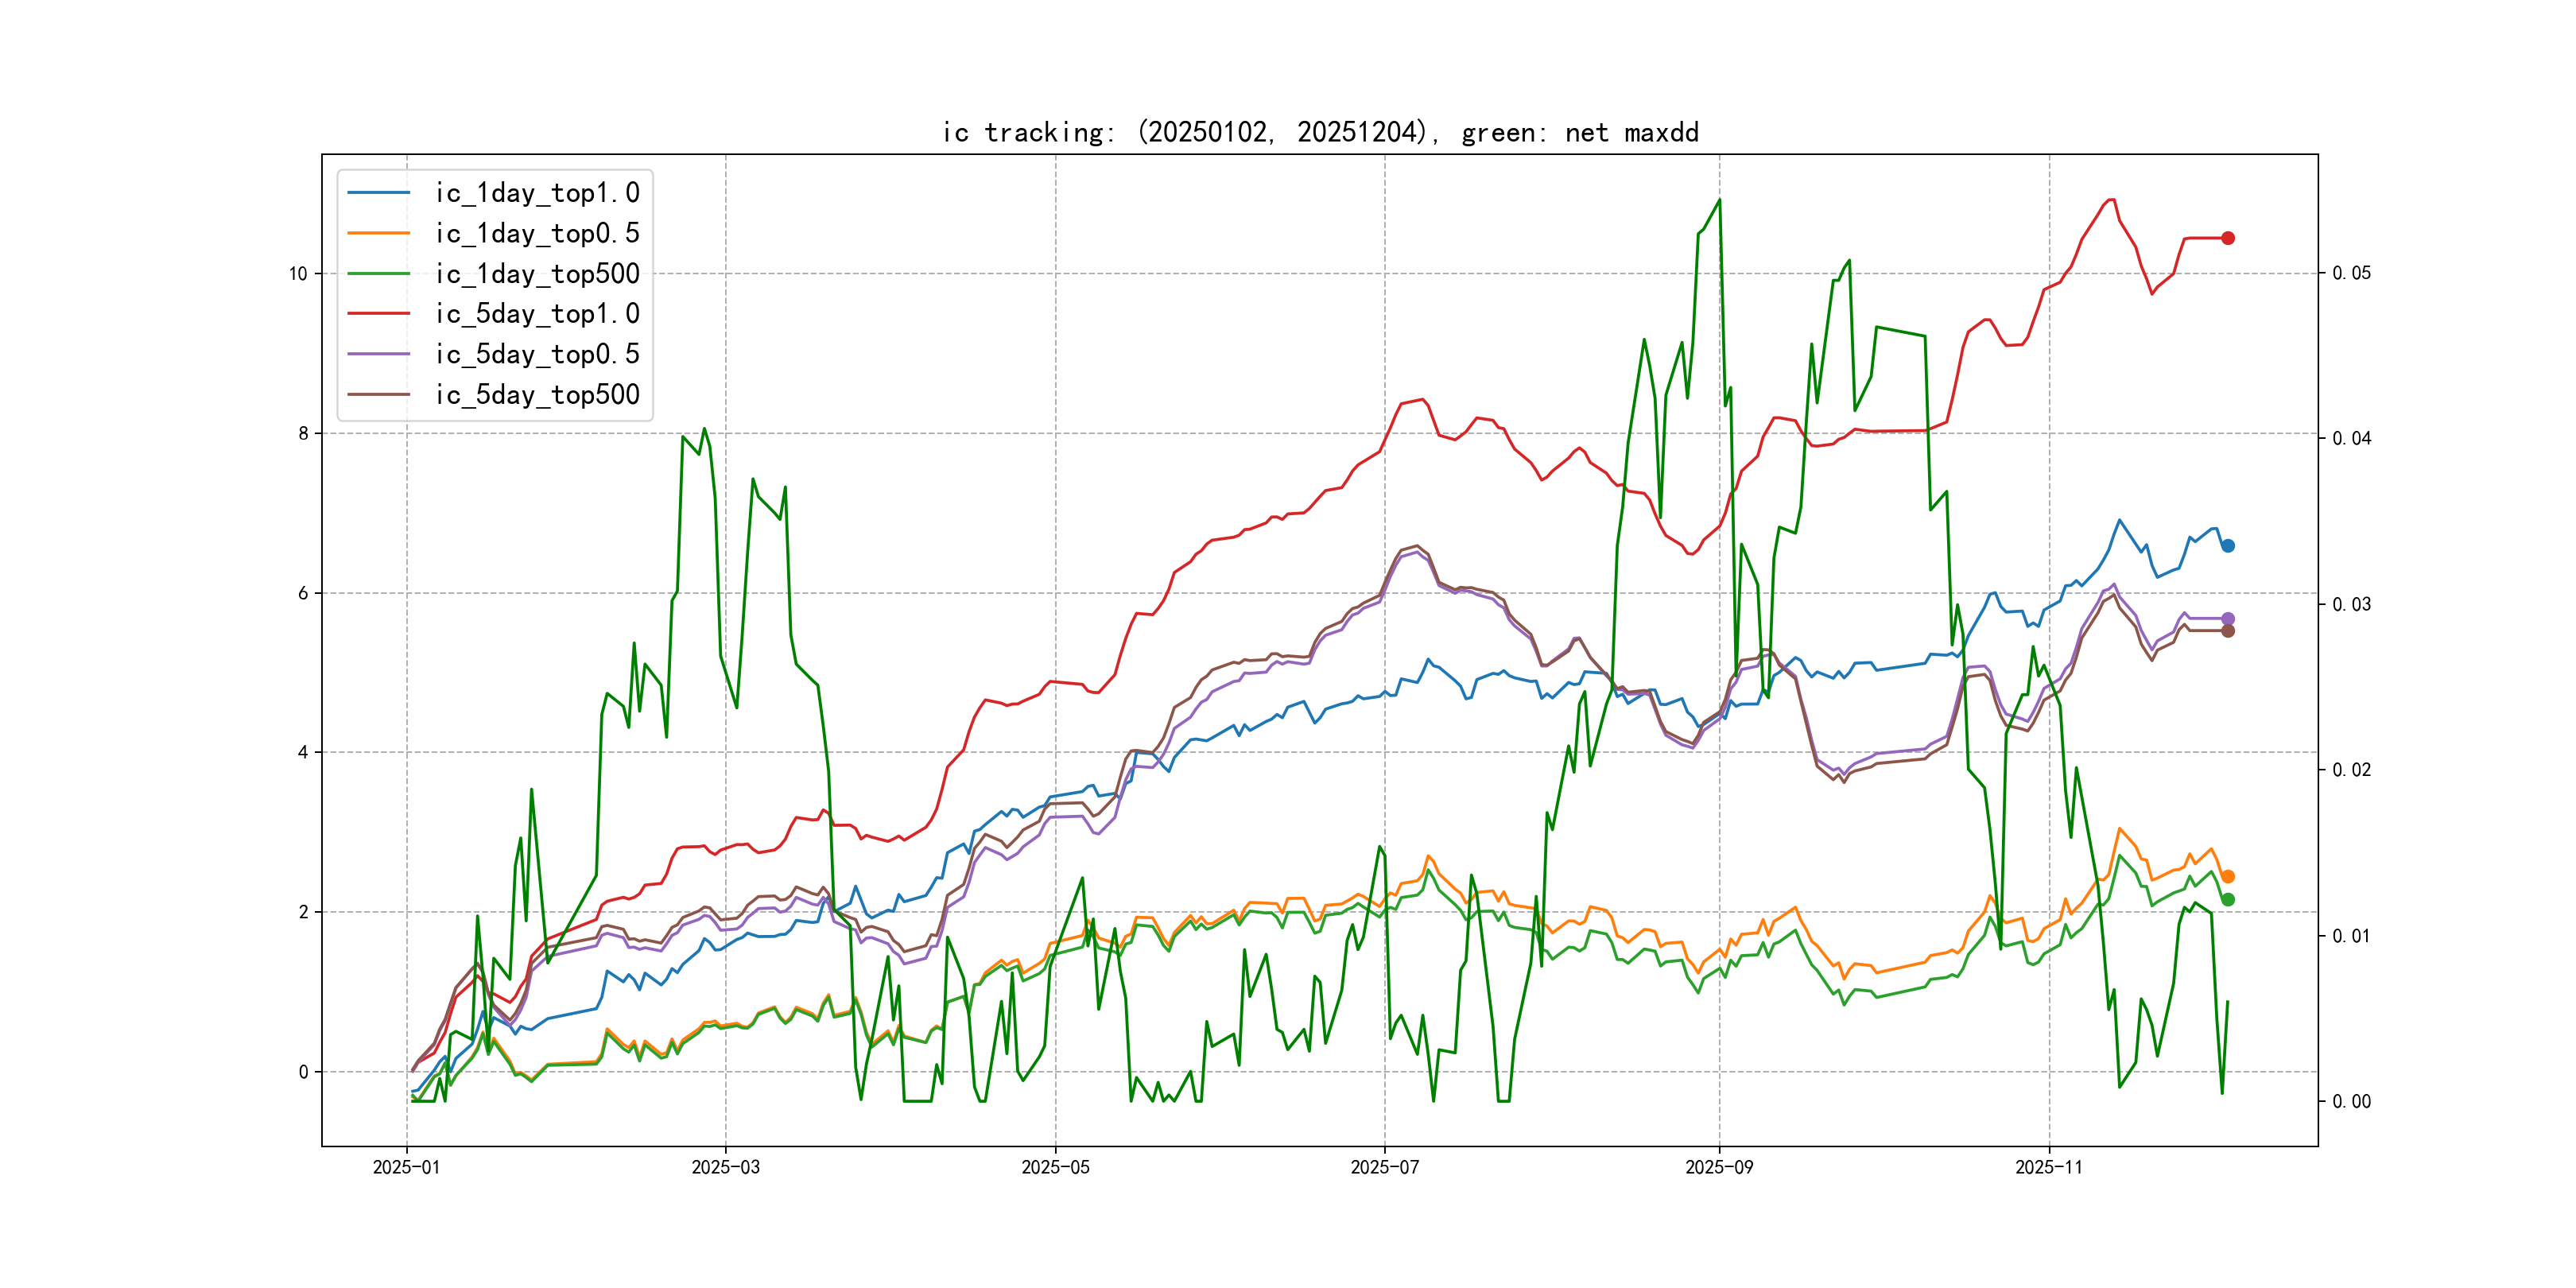Screen dimensions: 2576x1288
Task: Click the left axis label 10
Action: [298, 274]
